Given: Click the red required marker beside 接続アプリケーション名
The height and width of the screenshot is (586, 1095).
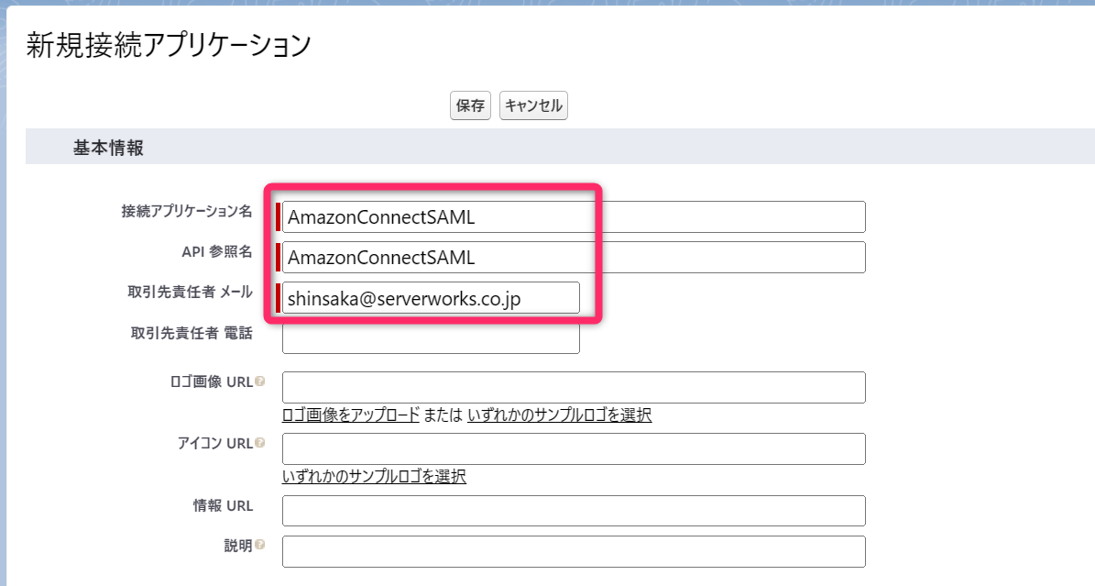Looking at the screenshot, I should (280, 216).
